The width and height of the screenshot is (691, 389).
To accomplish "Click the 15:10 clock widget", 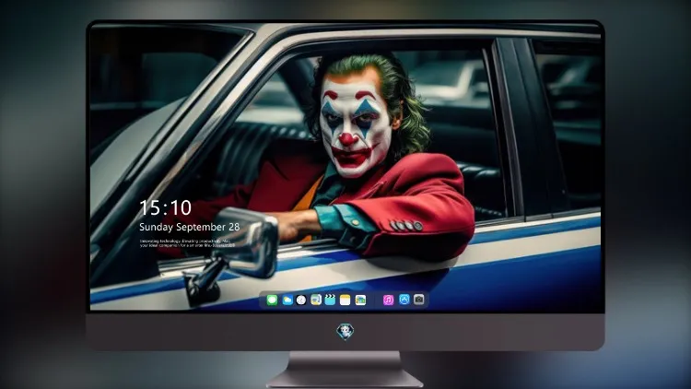I will coord(165,207).
